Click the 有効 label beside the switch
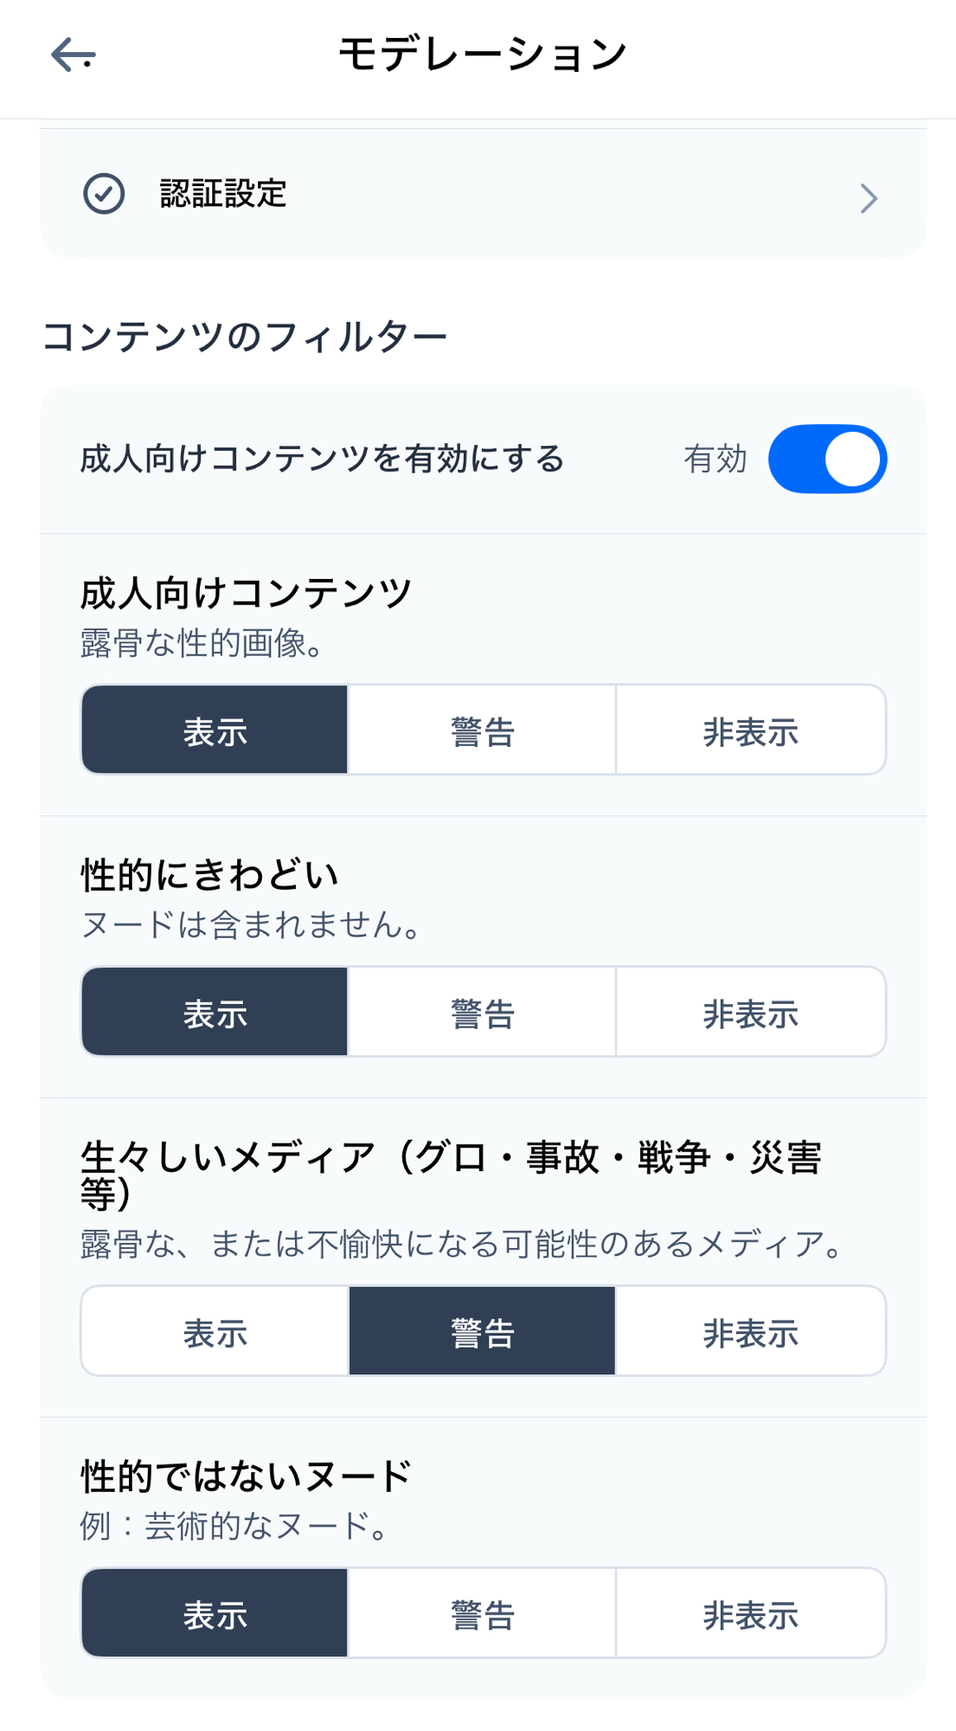Viewport: 956px width, 1731px height. tap(715, 459)
